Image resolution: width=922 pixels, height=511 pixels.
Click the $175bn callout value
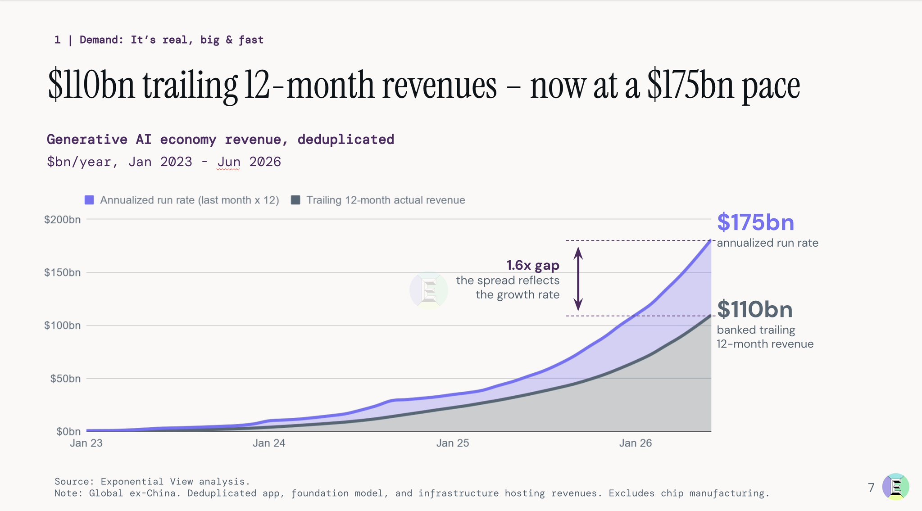[755, 222]
